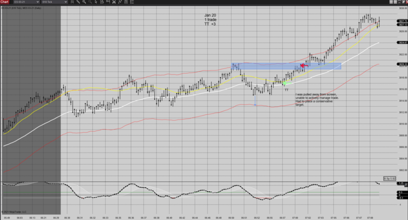Open the Strategies icon in toolbar
The width and height of the screenshot is (408, 220).
(114, 2)
